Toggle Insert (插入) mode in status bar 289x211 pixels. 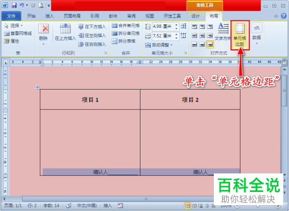(108, 206)
